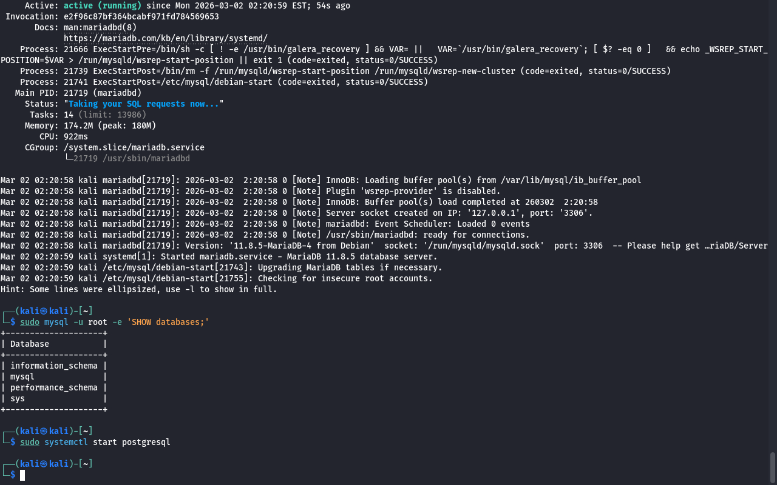Viewport: 777px width, 485px height.
Task: Click the ㉿ symbol in the SHOW databases prompt
Action: (44, 311)
